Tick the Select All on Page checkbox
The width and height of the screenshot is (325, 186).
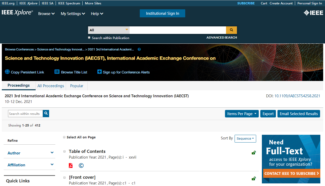point(64,137)
